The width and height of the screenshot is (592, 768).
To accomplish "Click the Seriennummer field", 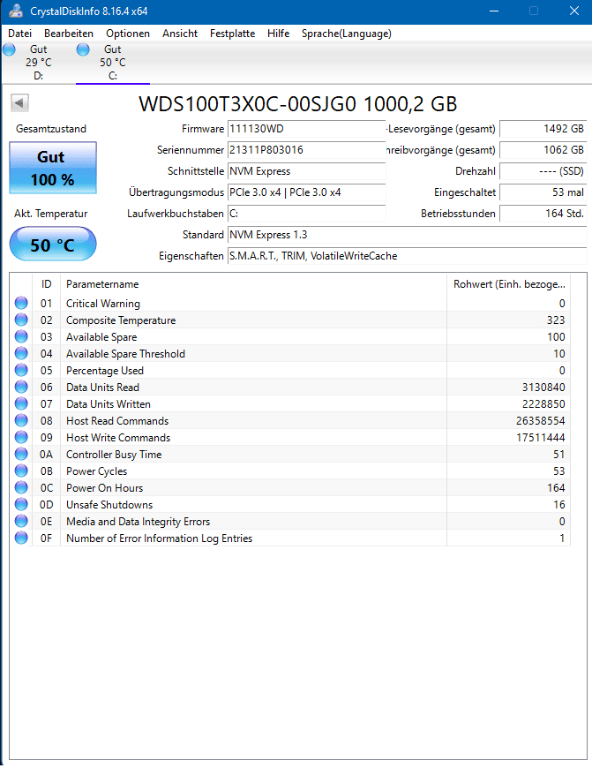I will [306, 150].
